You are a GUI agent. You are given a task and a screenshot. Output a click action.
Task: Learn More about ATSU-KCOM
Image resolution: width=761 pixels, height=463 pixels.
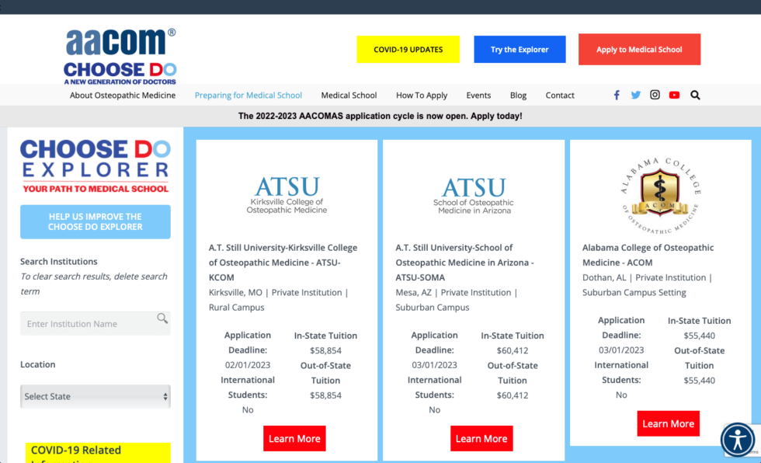pos(294,438)
